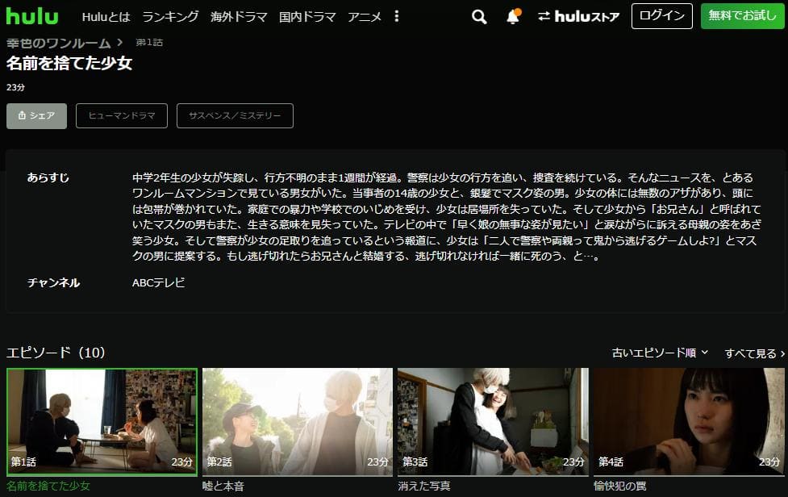This screenshot has height=497, width=788.
Task: Open the 第1話 episode thumbnail
Action: pos(102,422)
